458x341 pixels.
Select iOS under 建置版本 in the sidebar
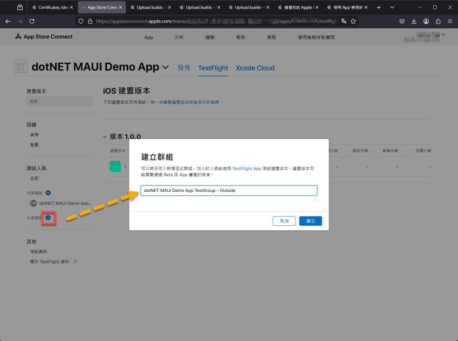point(60,101)
